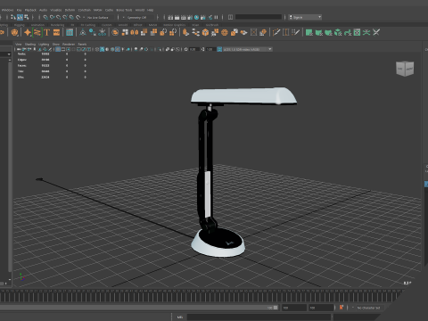Open the Help menu

tap(151, 10)
